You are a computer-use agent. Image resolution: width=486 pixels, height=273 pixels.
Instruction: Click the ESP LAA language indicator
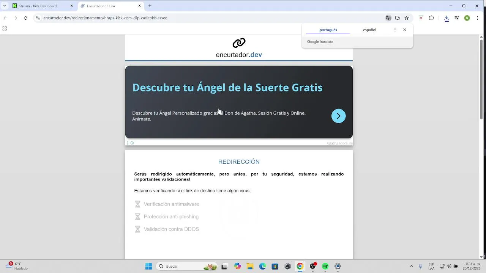pyautogui.click(x=431, y=266)
